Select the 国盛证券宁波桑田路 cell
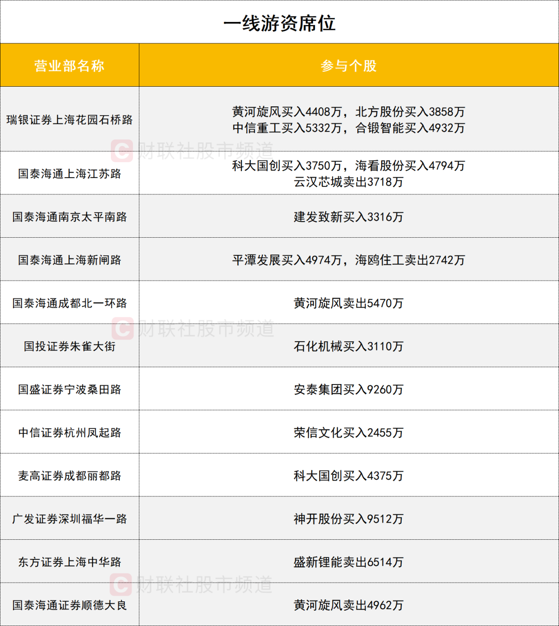The width and height of the screenshot is (559, 626). click(x=69, y=390)
